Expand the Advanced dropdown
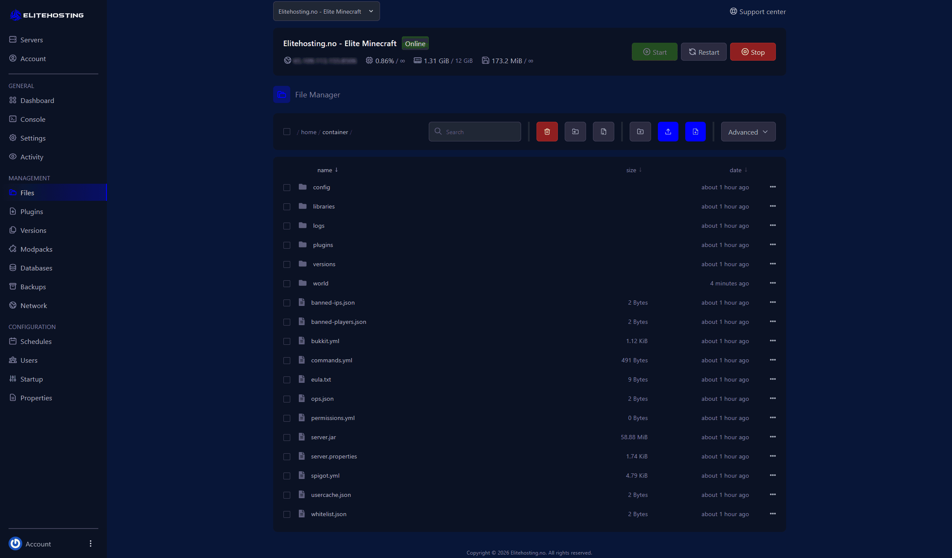This screenshot has width=952, height=558. coord(748,132)
